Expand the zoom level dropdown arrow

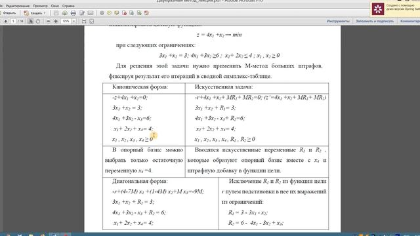(74, 21)
